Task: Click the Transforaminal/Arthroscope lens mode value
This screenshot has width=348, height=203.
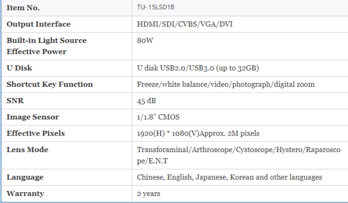Action: pyautogui.click(x=239, y=155)
